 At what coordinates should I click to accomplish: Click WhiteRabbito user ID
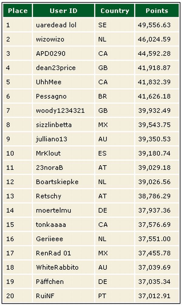pos(57,267)
